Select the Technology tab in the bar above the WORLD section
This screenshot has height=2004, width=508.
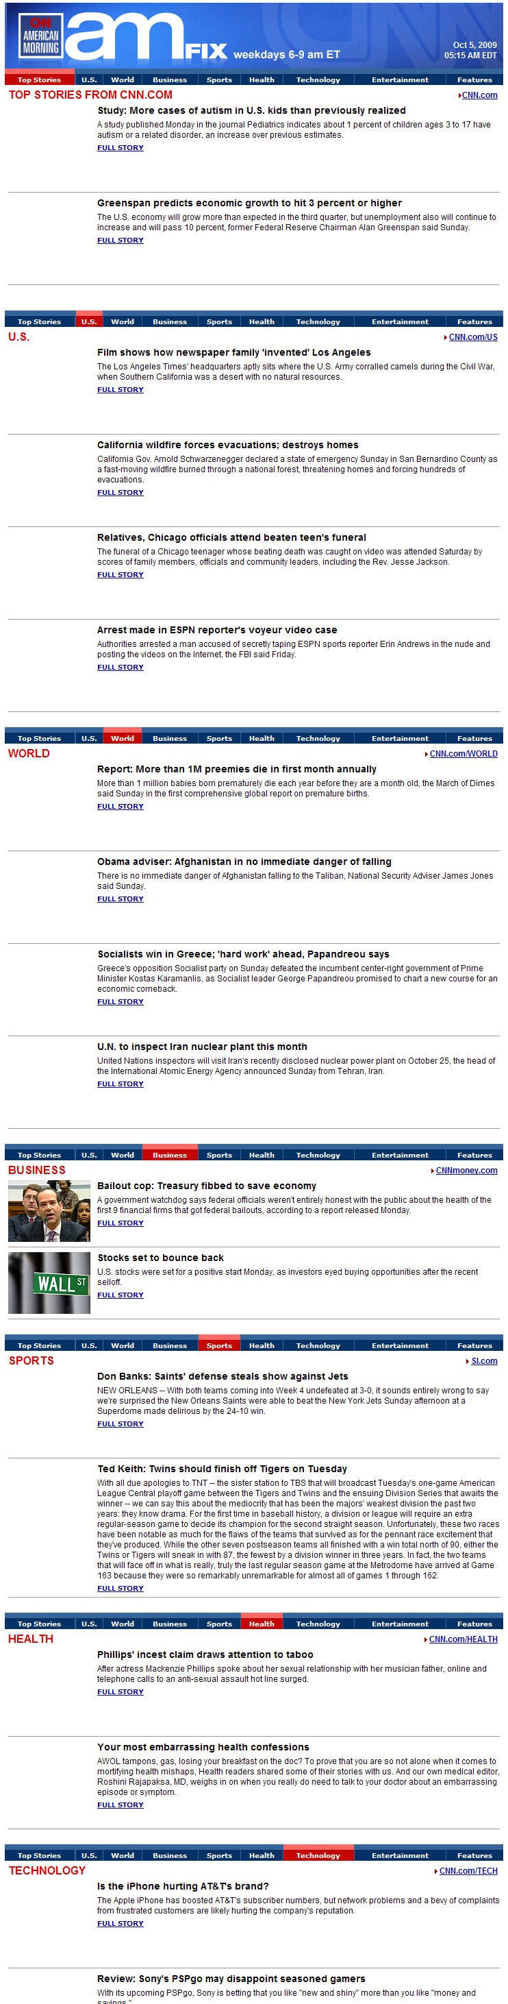318,738
